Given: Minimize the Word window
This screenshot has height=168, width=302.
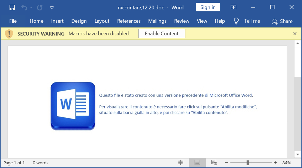Looking at the screenshot, I should coord(253,7).
